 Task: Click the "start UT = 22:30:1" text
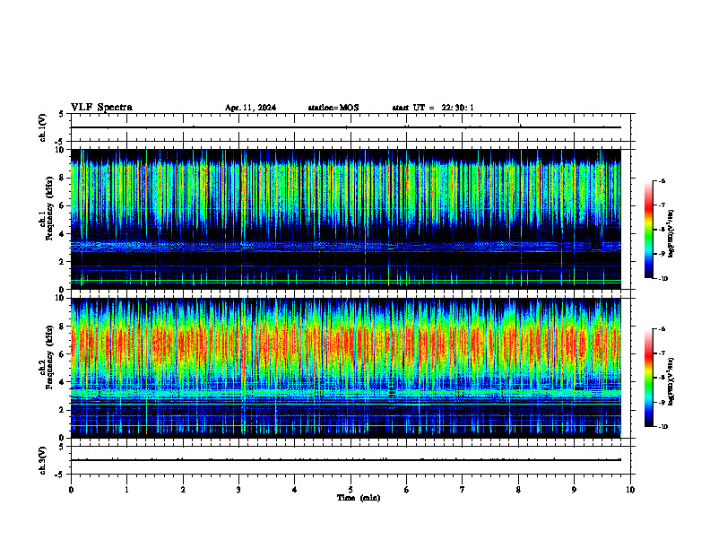coord(433,108)
